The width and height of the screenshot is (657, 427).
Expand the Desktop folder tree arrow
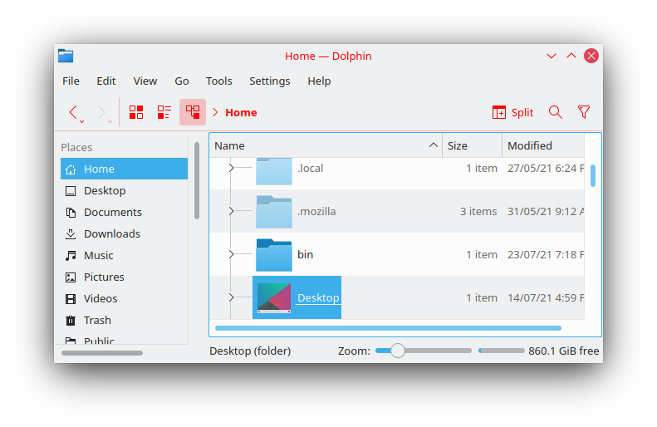231,297
